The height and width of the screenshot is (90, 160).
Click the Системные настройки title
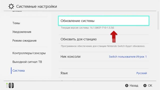36,6
